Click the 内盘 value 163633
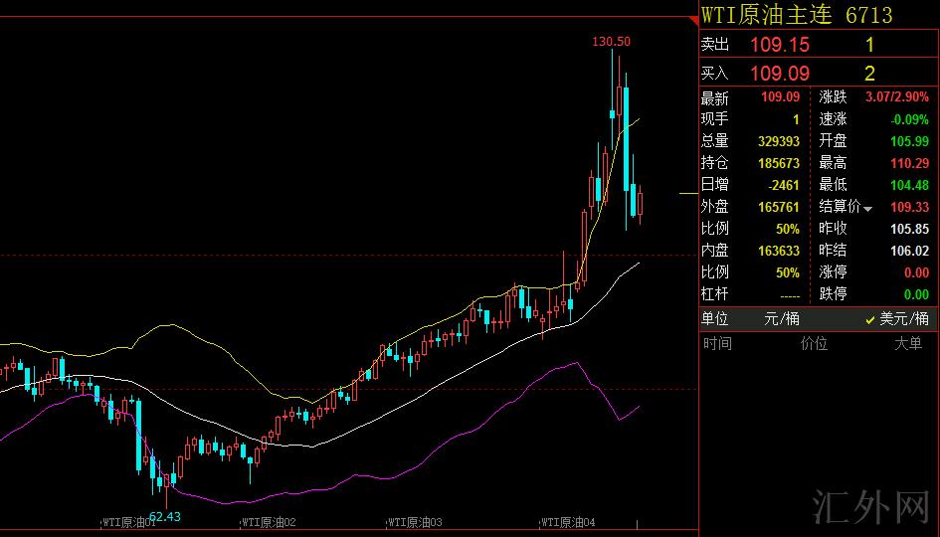 tap(779, 251)
